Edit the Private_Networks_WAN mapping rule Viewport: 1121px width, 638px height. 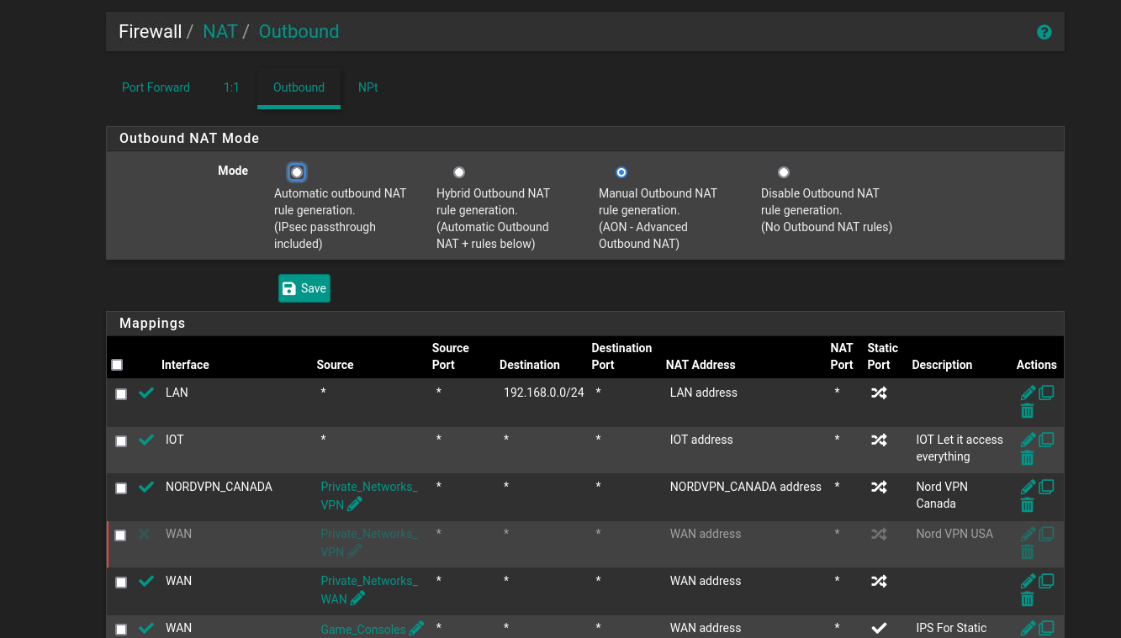pos(1028,581)
